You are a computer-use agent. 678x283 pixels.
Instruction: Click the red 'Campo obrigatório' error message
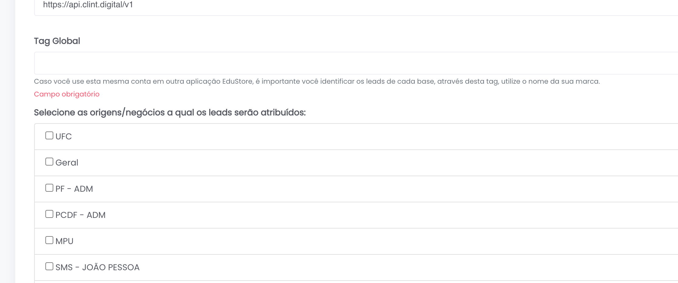(67, 94)
